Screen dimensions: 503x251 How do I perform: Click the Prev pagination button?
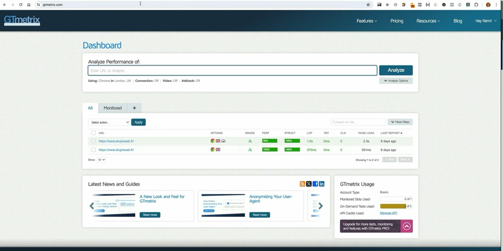pos(390,159)
